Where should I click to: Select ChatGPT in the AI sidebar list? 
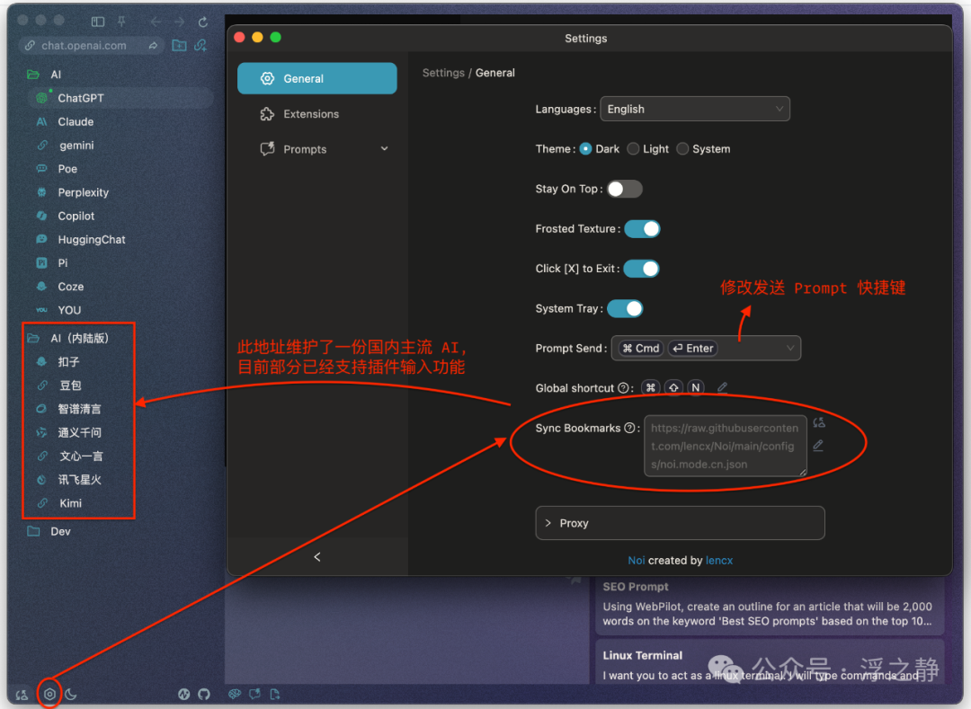[120, 98]
